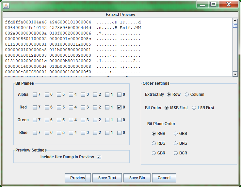Select the BGR bit plane order
Viewport: 241px width, 187px height.
tap(176, 153)
